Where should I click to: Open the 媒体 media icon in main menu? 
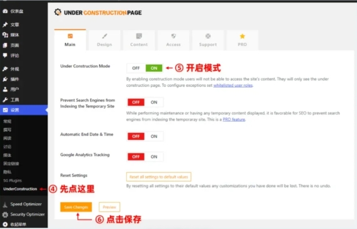[5, 35]
